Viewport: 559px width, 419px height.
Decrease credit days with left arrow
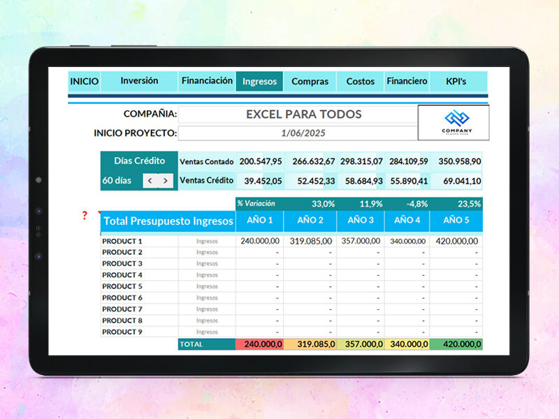(x=150, y=181)
